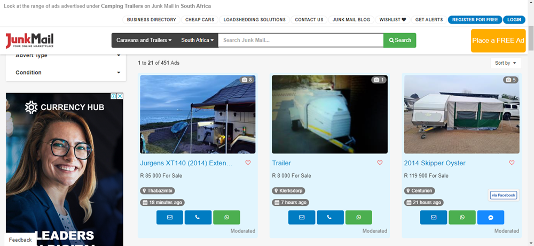The width and height of the screenshot is (534, 246).
Task: WhatsApp the Klerksdorp Trailer seller
Action: (x=358, y=217)
